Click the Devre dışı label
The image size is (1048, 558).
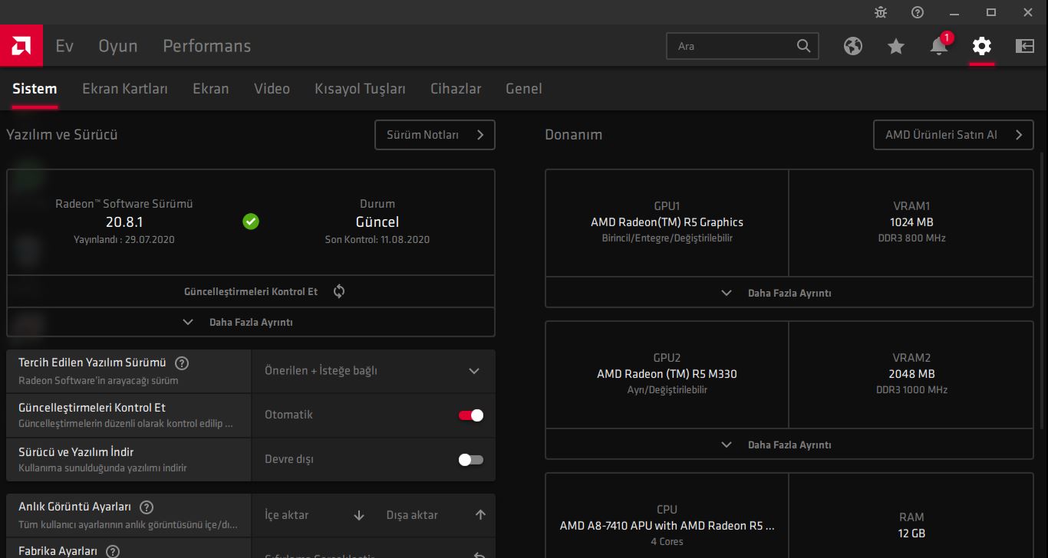(x=289, y=459)
